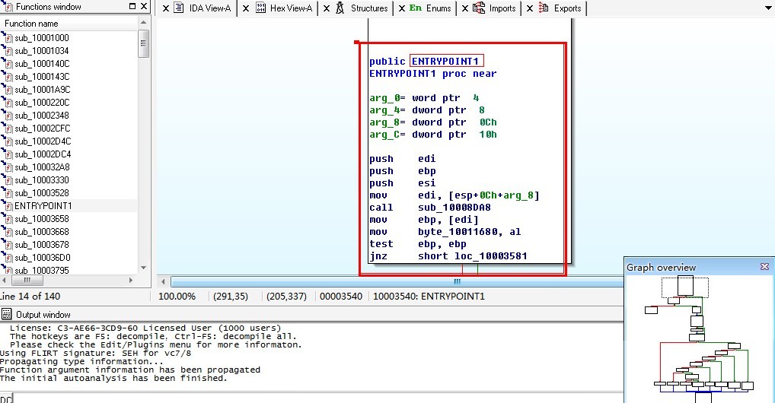Image resolution: width=775 pixels, height=403 pixels.
Task: Click the Structures tab icon
Action: coord(340,8)
